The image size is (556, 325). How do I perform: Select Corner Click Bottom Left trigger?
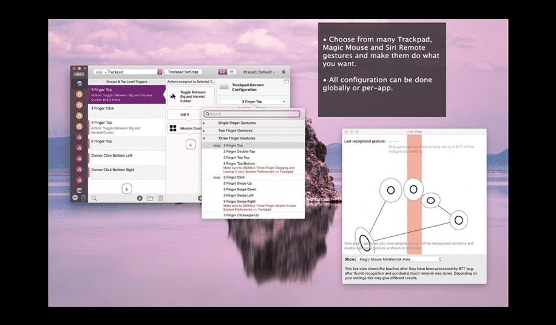click(127, 158)
